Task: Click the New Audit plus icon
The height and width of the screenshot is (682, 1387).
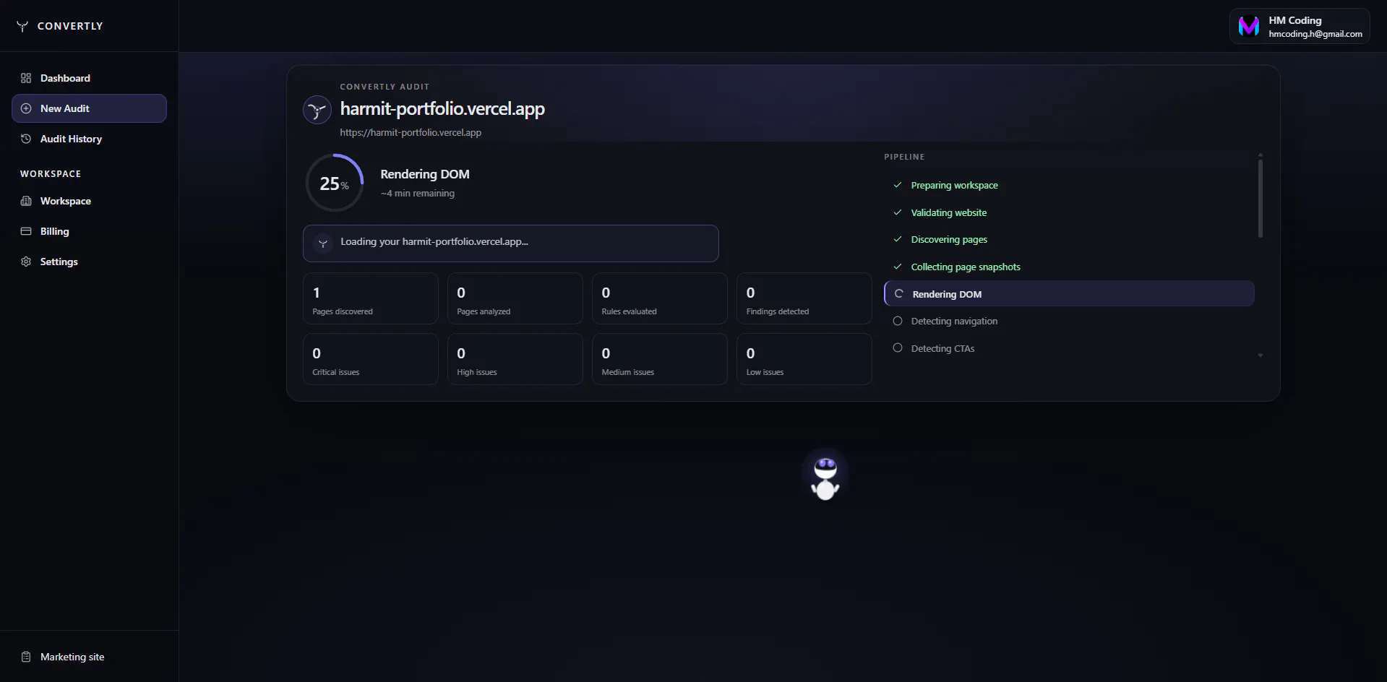Action: point(26,108)
